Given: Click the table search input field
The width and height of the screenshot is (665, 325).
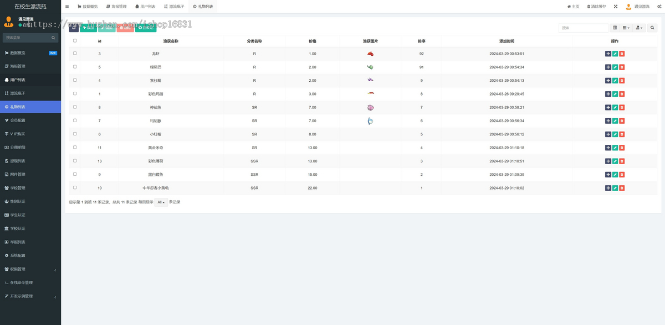Looking at the screenshot, I should pos(584,28).
